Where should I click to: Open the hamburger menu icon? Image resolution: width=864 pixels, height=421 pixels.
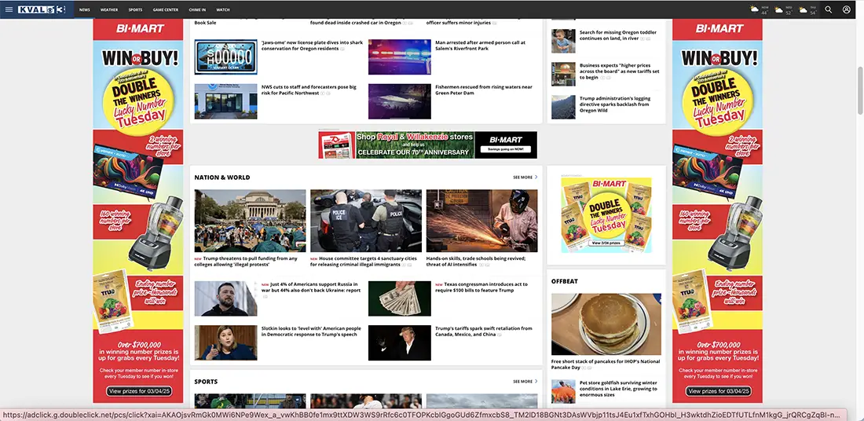pos(9,9)
